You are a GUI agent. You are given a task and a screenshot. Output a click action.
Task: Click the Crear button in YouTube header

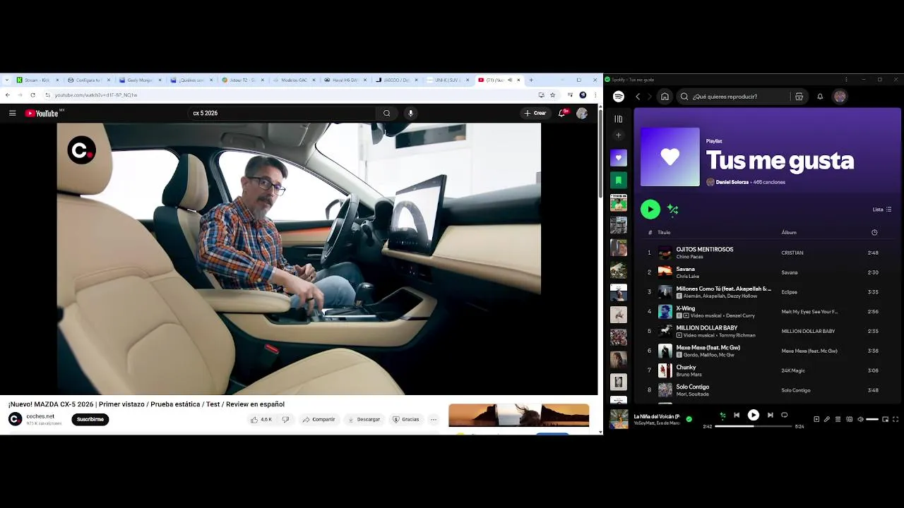(535, 113)
